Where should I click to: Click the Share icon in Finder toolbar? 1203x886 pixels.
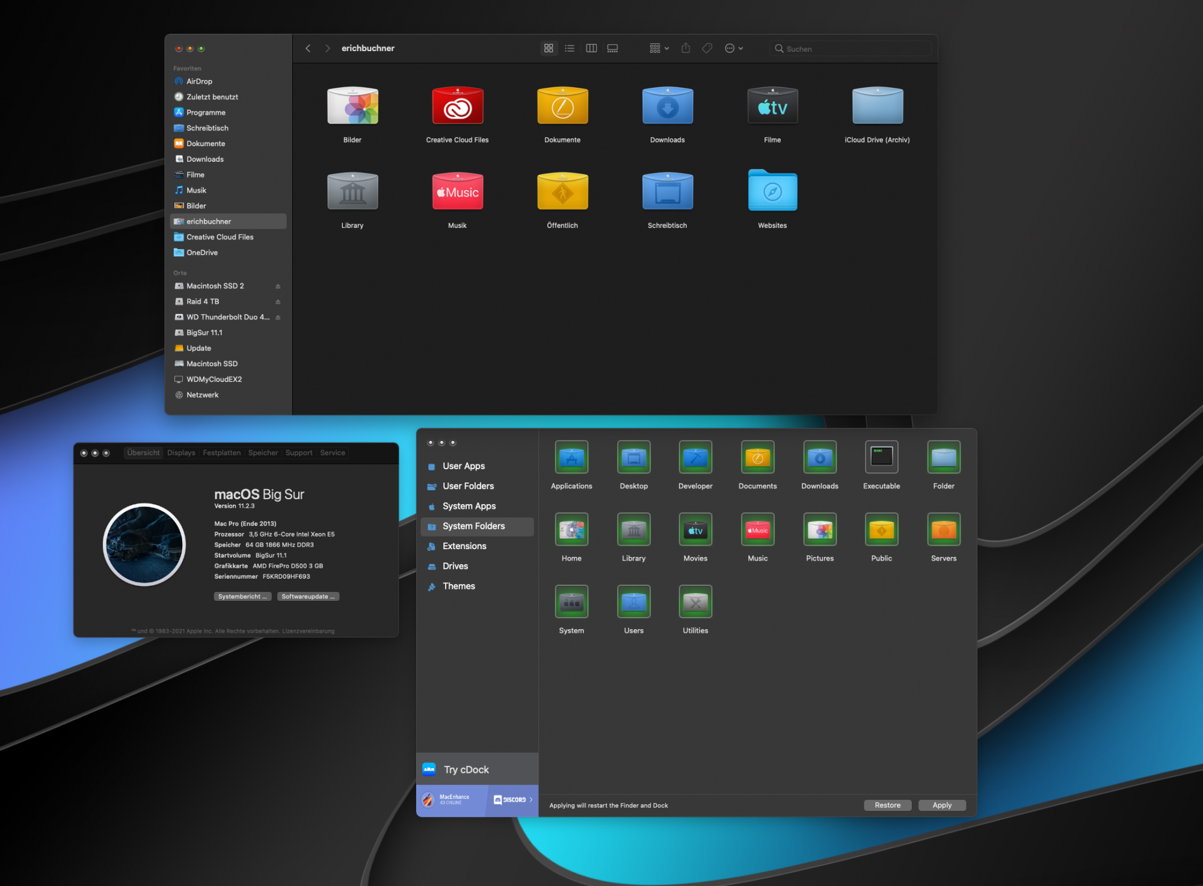(686, 48)
